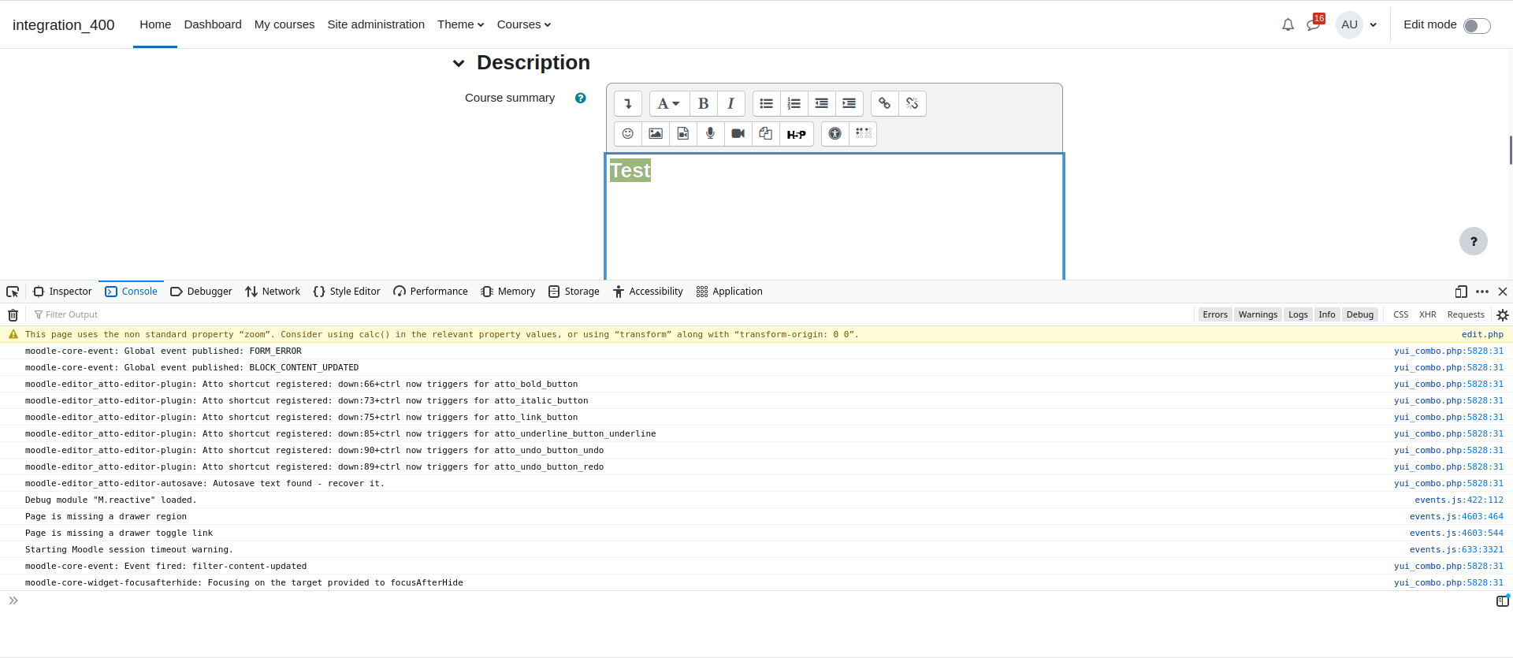Remove link with unlink button

(912, 103)
